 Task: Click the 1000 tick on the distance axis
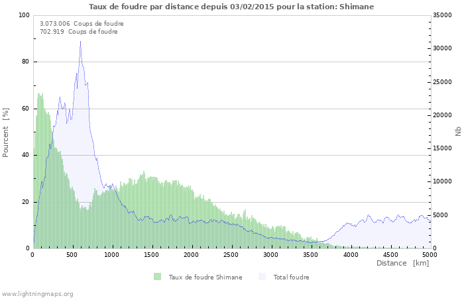pos(112,254)
